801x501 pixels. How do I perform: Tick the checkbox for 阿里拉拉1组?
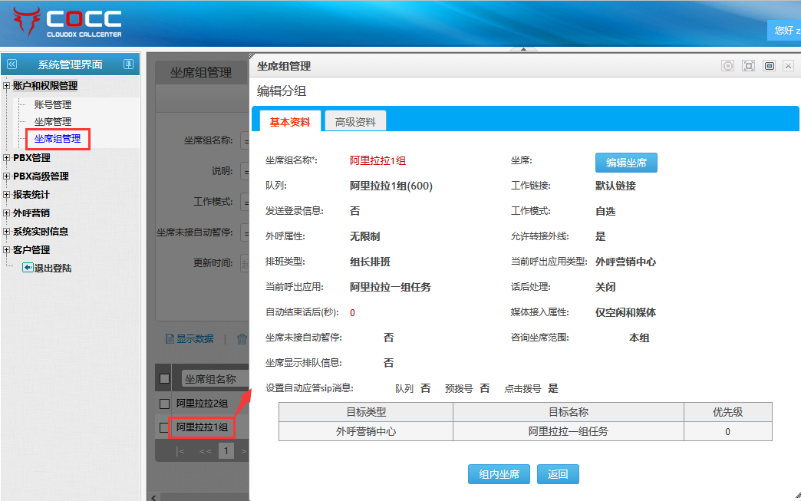click(164, 427)
